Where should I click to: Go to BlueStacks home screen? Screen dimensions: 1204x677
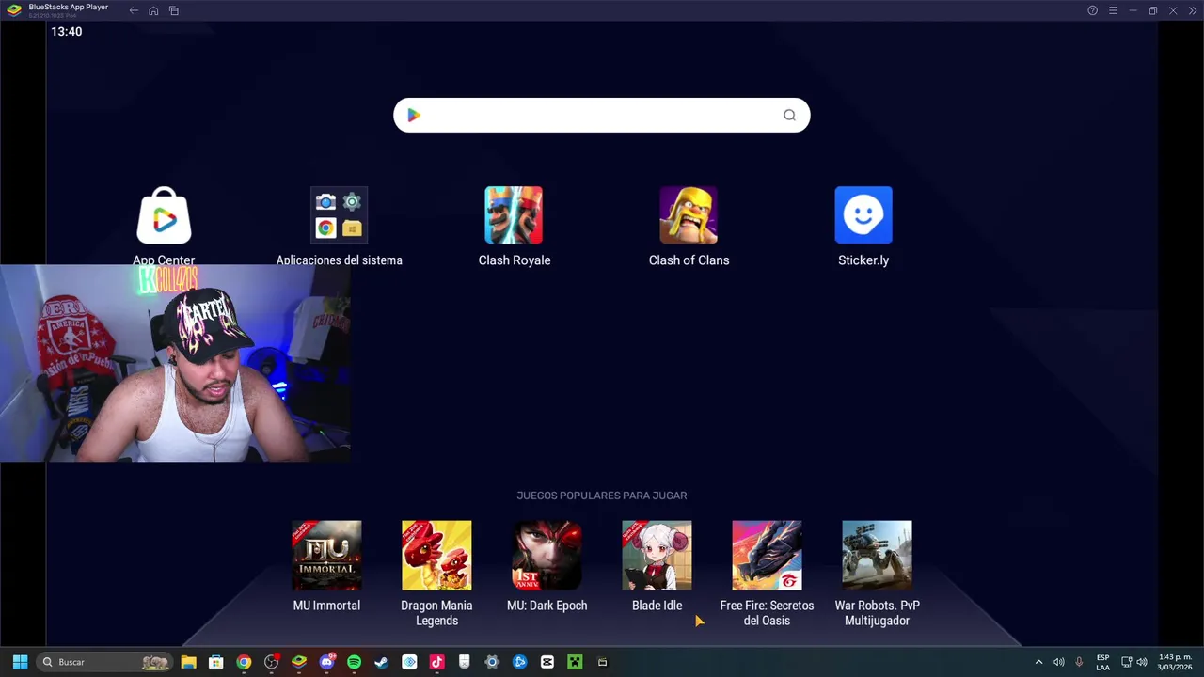pyautogui.click(x=153, y=10)
